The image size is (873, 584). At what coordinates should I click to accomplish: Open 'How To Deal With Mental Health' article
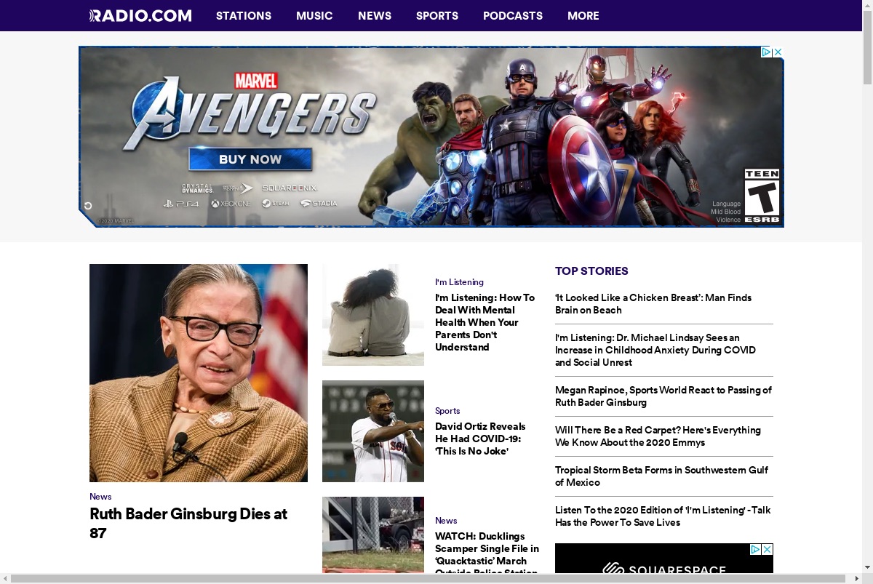tap(485, 322)
